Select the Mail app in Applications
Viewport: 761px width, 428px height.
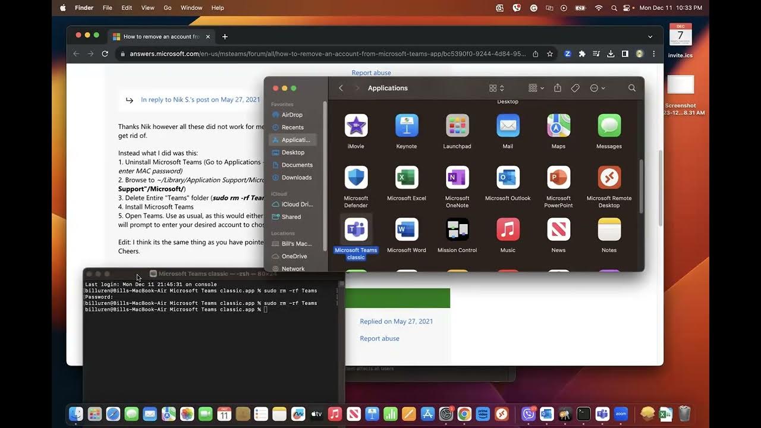pos(508,126)
